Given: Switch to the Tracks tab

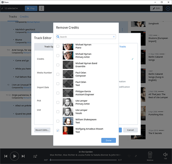Looking at the screenshot, I should pos(13,17).
